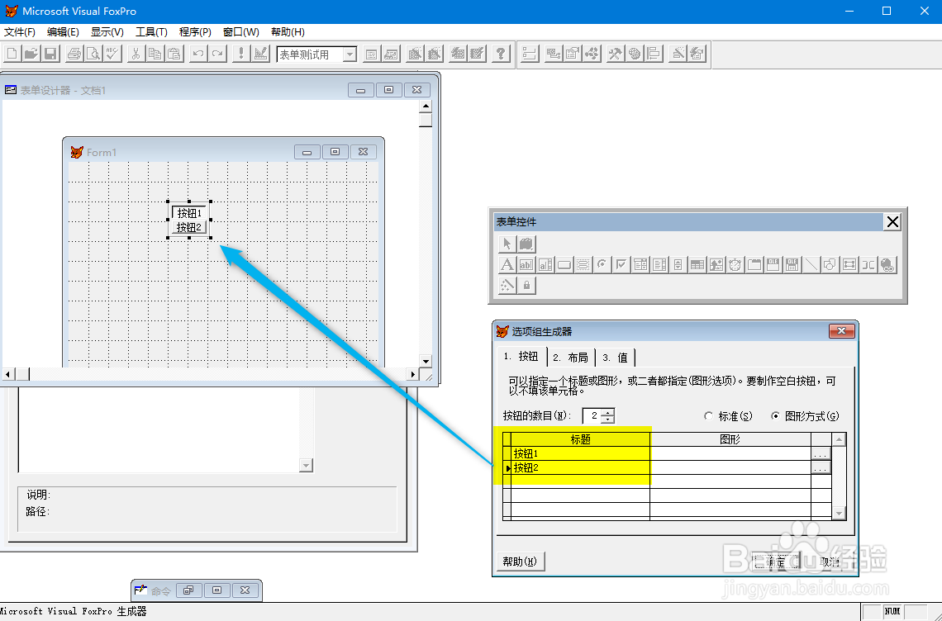
Task: Click the Open file toolbar icon
Action: [x=31, y=54]
